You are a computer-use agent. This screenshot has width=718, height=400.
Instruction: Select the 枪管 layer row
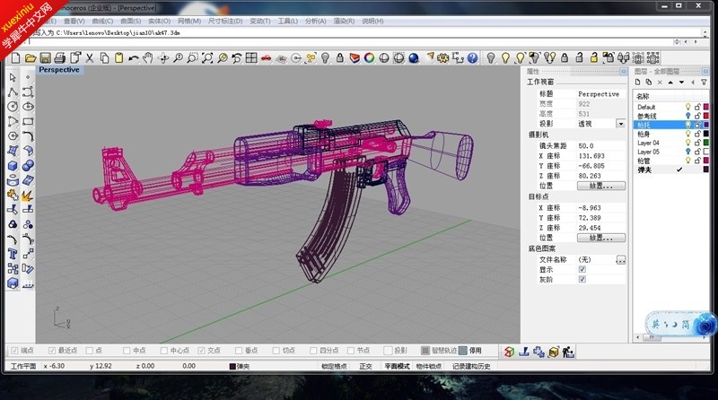pyautogui.click(x=671, y=161)
